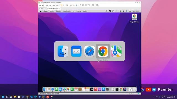Open Windows taskbar search
The image size is (177, 99).
(7, 97)
